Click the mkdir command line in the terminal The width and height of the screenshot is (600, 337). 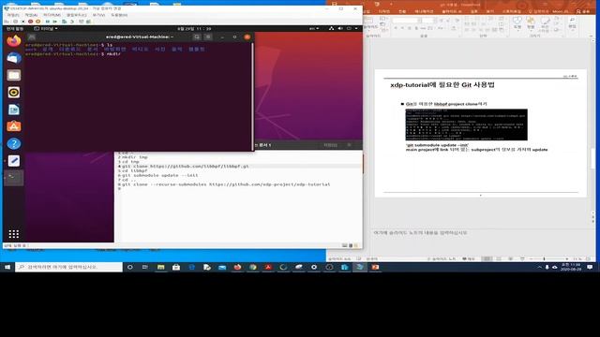[x=73, y=54]
